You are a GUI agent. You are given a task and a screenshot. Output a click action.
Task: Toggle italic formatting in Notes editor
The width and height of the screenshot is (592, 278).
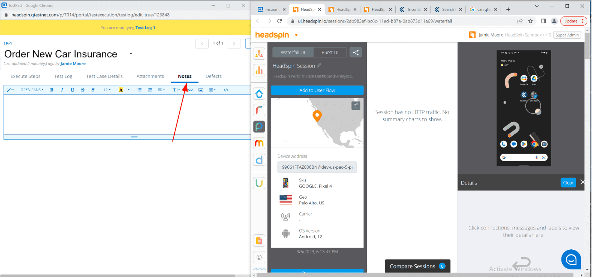click(62, 90)
